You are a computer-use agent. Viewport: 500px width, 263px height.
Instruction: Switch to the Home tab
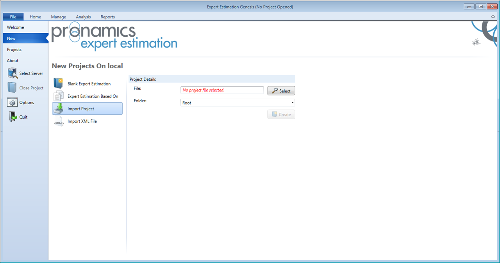coord(36,17)
